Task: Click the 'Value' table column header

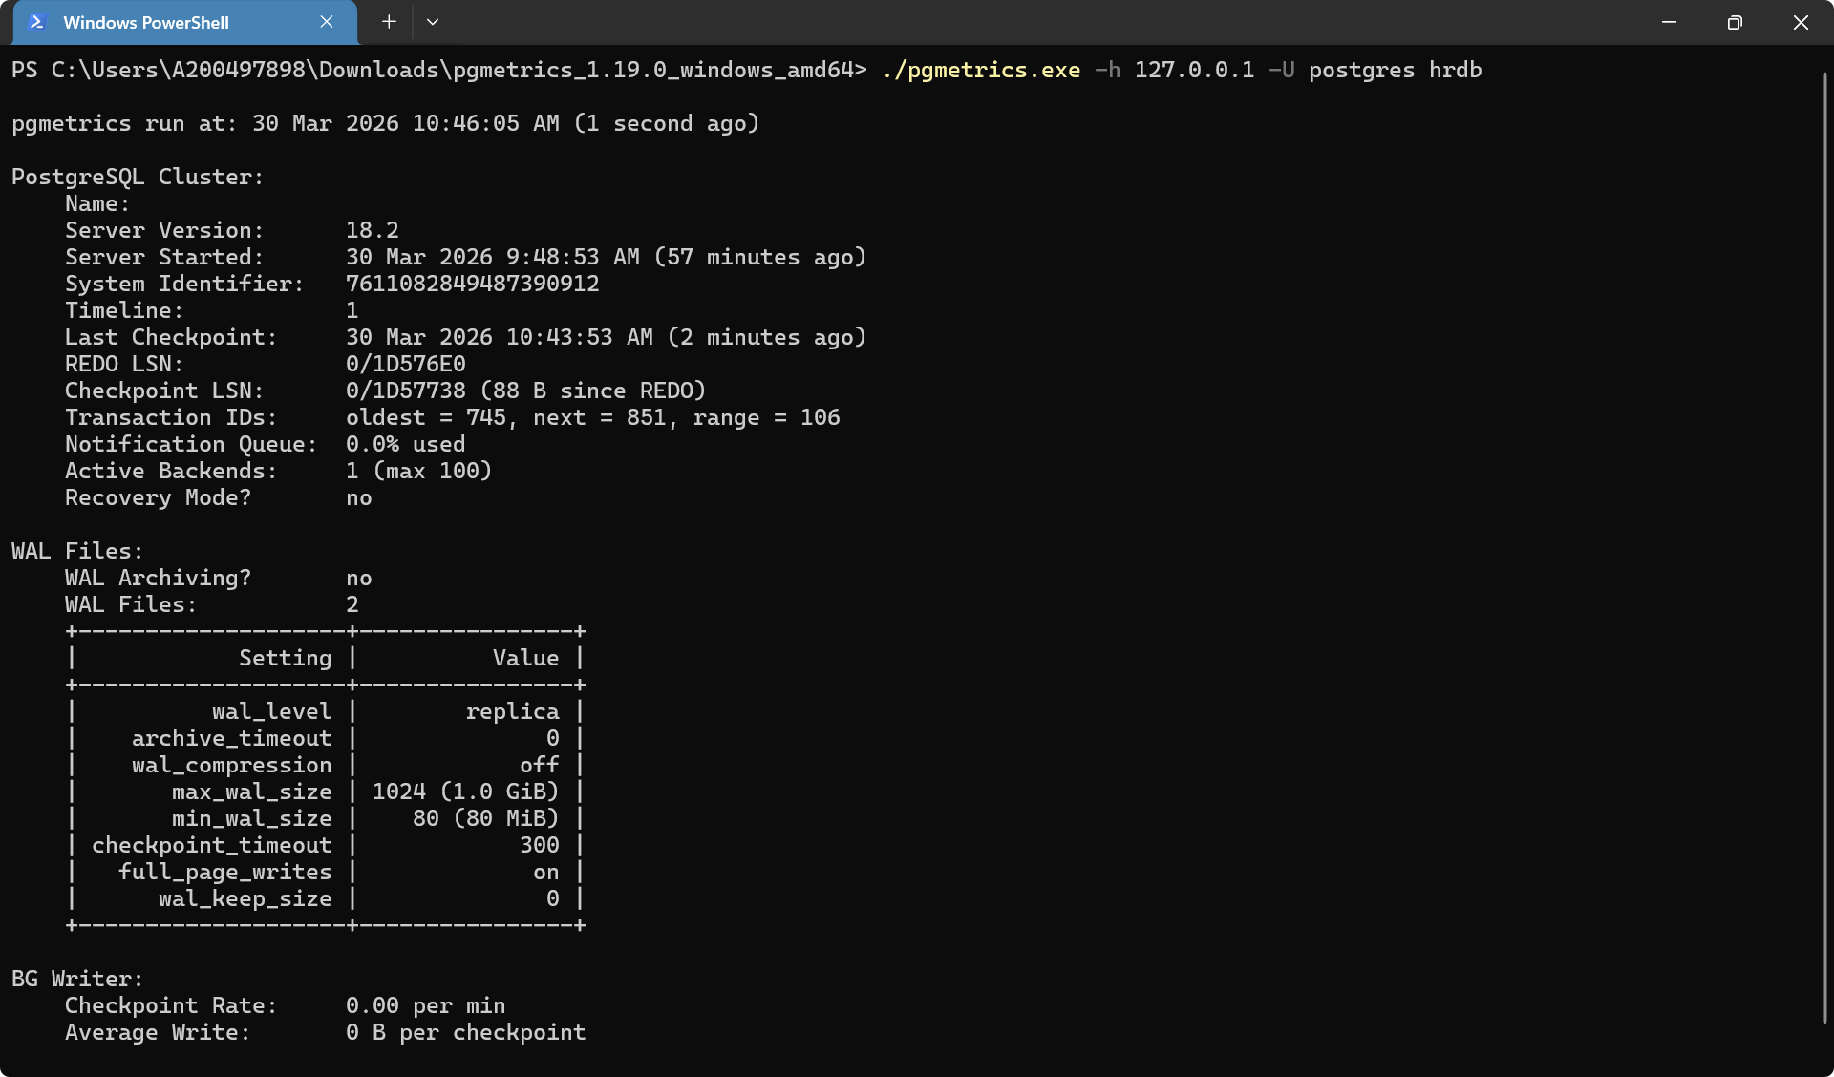Action: click(525, 658)
